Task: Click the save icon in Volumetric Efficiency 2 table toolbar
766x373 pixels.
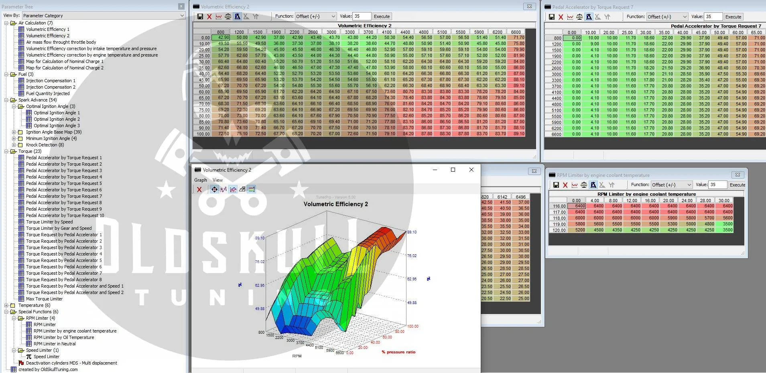Action: pyautogui.click(x=200, y=16)
